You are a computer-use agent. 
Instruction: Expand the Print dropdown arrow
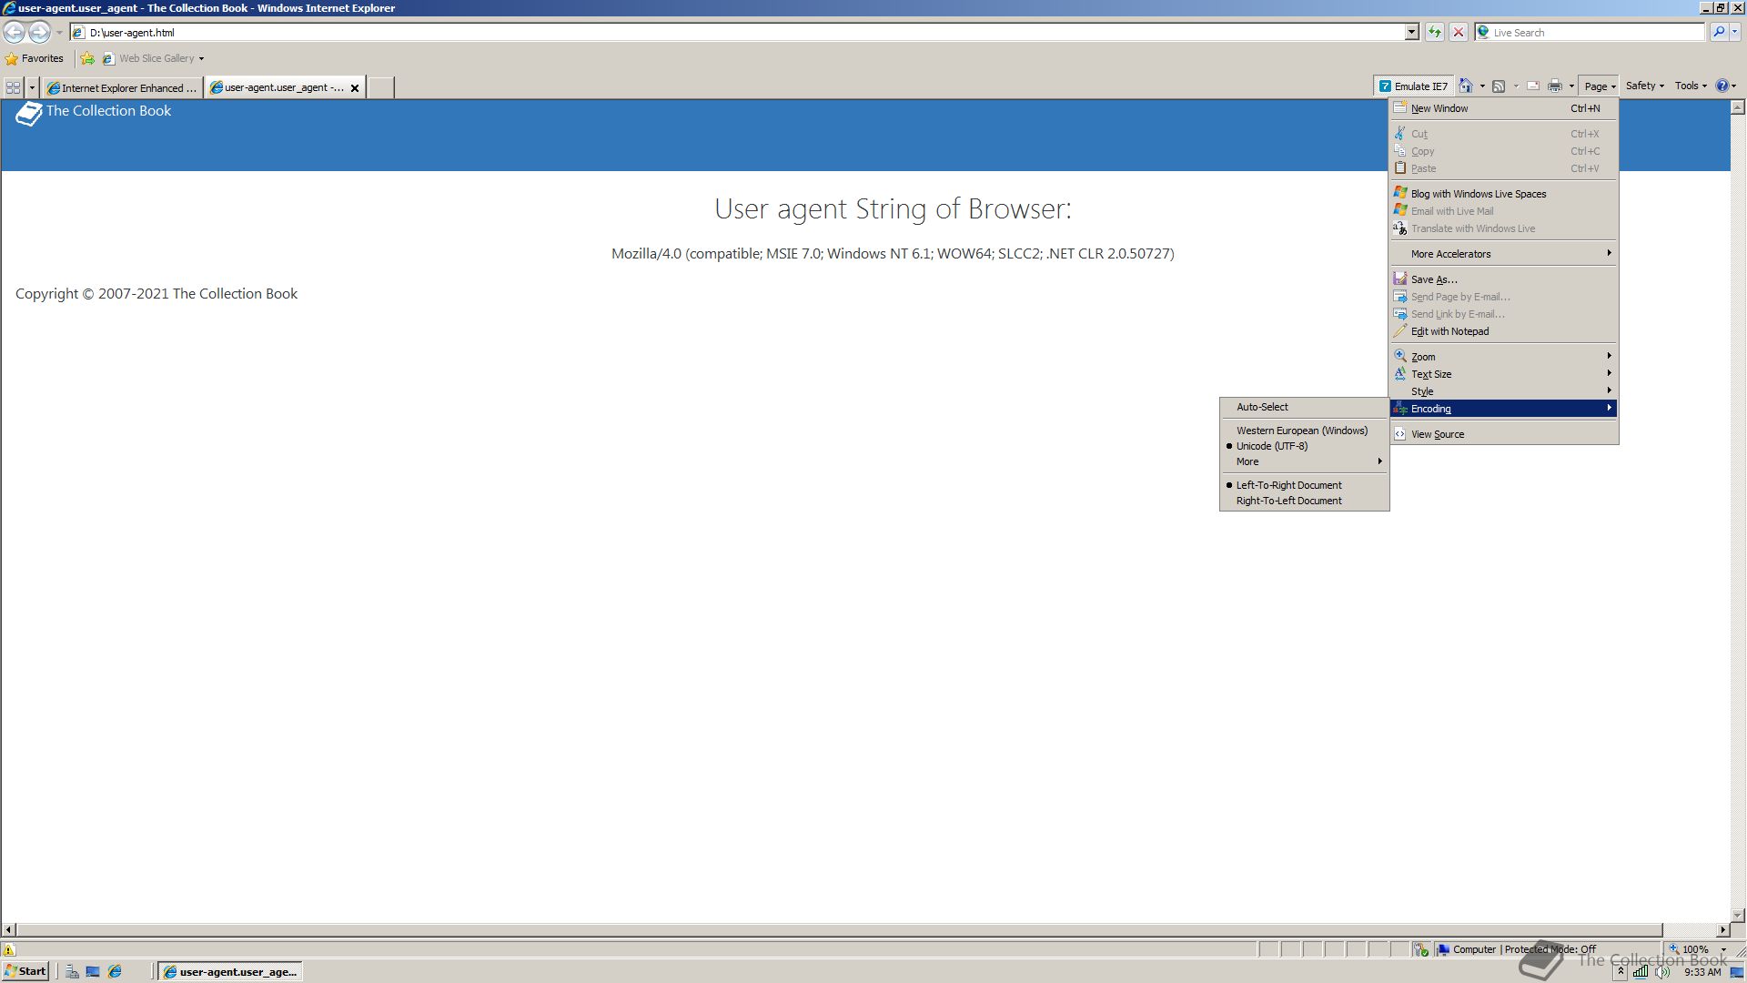(1571, 86)
